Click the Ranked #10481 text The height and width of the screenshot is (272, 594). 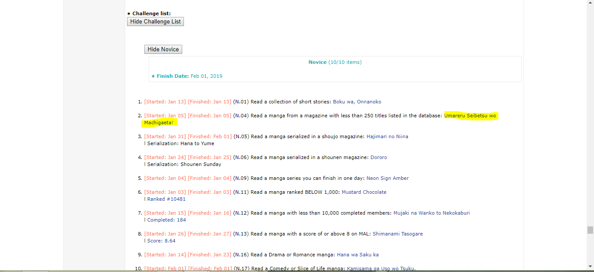point(166,199)
